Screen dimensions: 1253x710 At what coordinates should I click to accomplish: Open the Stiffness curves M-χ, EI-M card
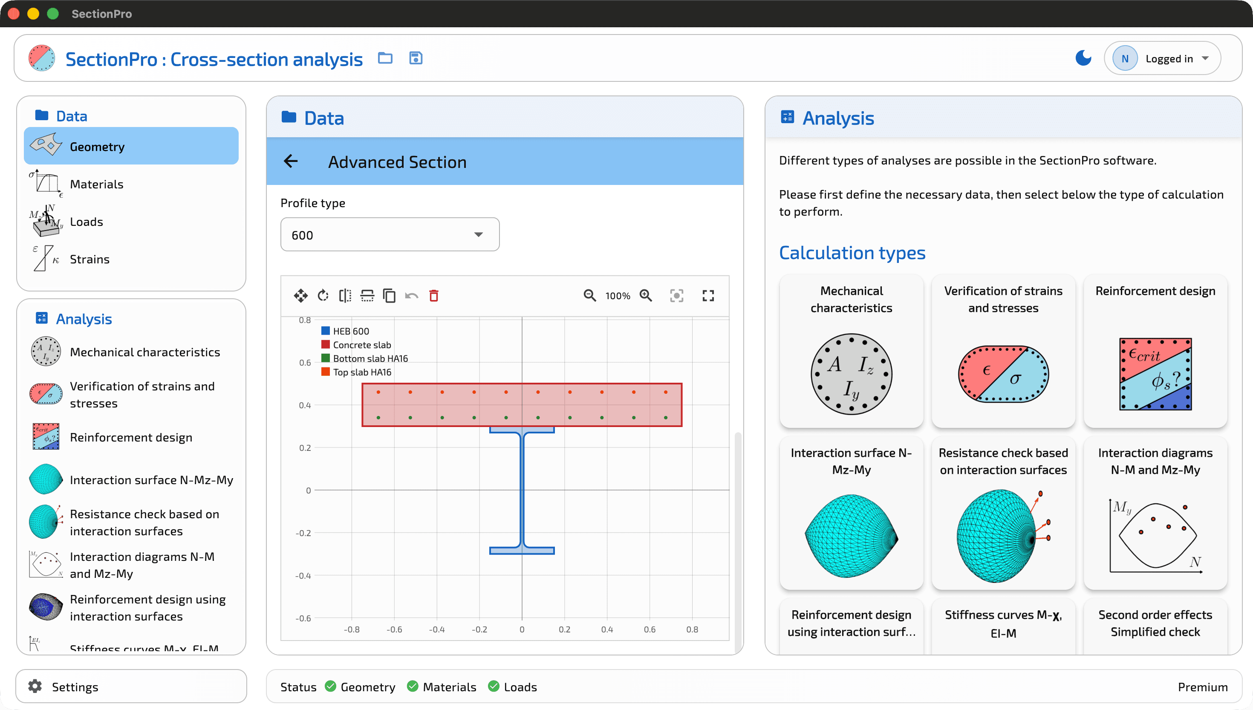pos(1003,626)
